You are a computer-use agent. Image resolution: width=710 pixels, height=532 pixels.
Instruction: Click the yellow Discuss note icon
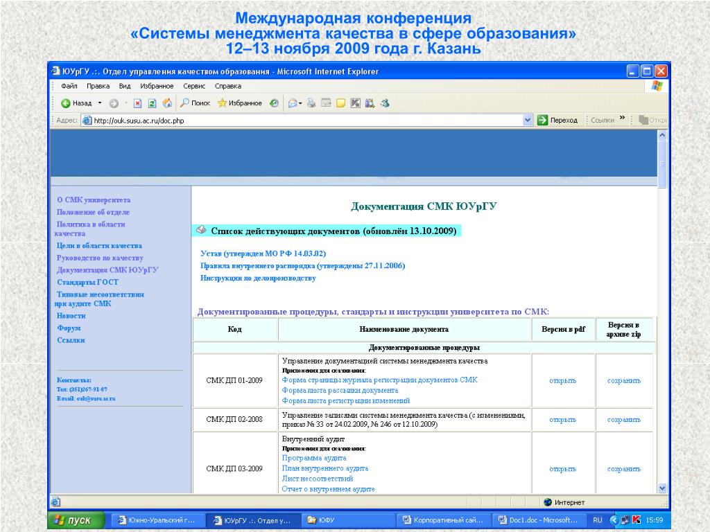click(x=340, y=103)
